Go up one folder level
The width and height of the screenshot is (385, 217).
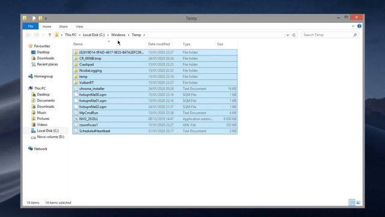[x=50, y=35]
